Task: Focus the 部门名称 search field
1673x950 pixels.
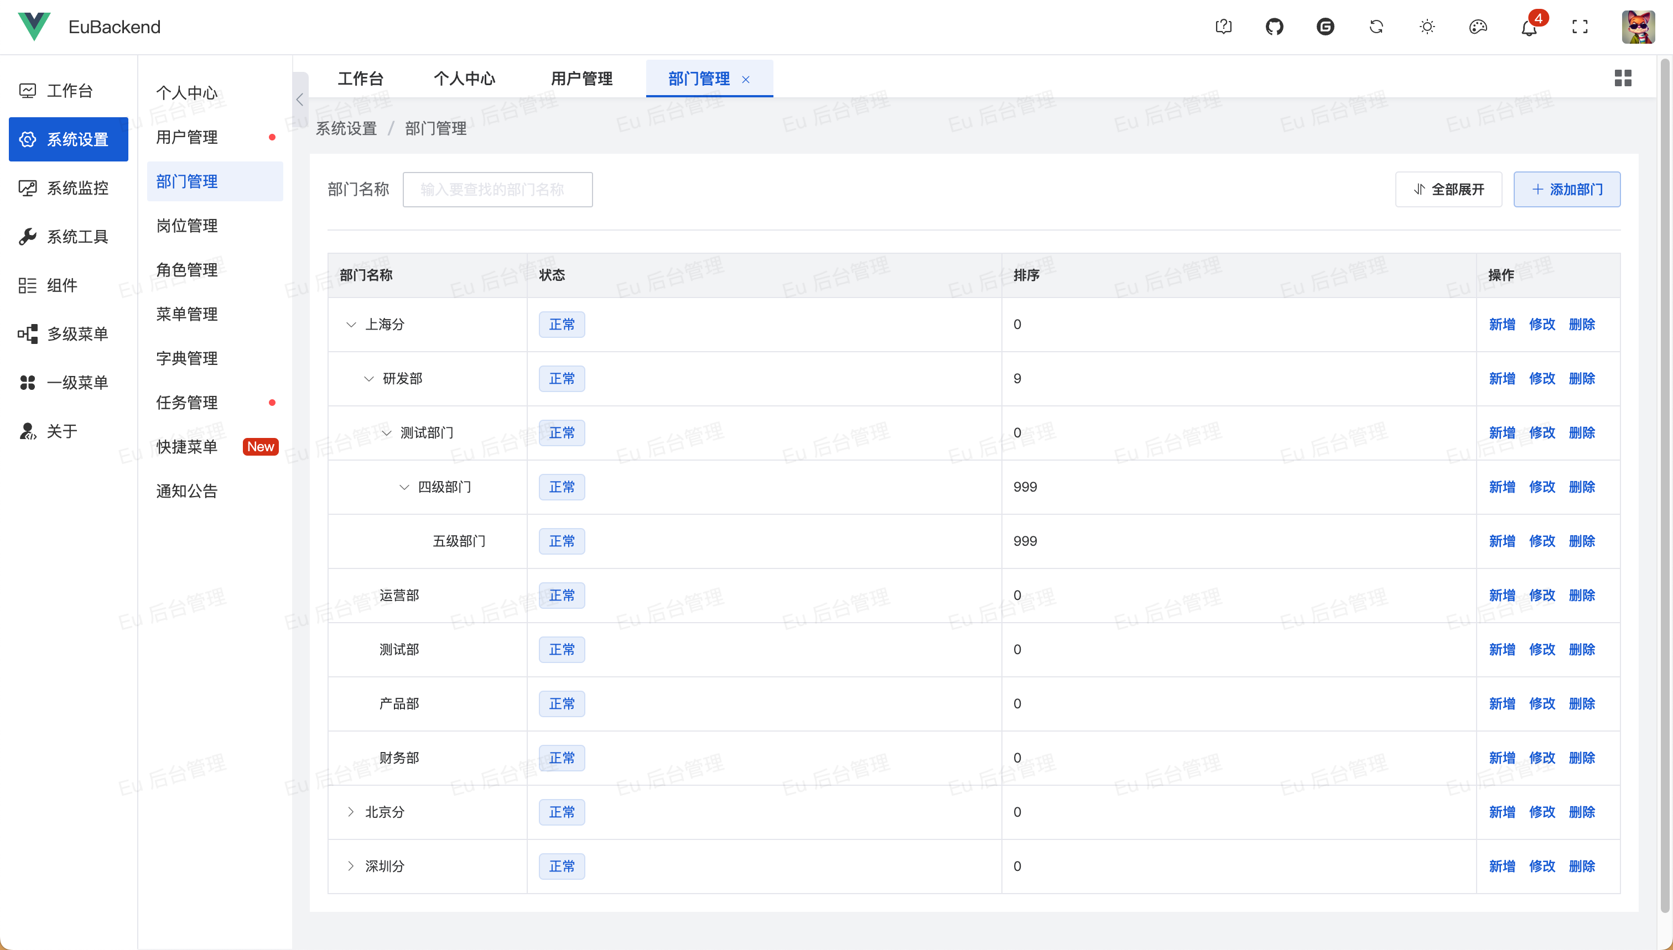Action: 497,189
